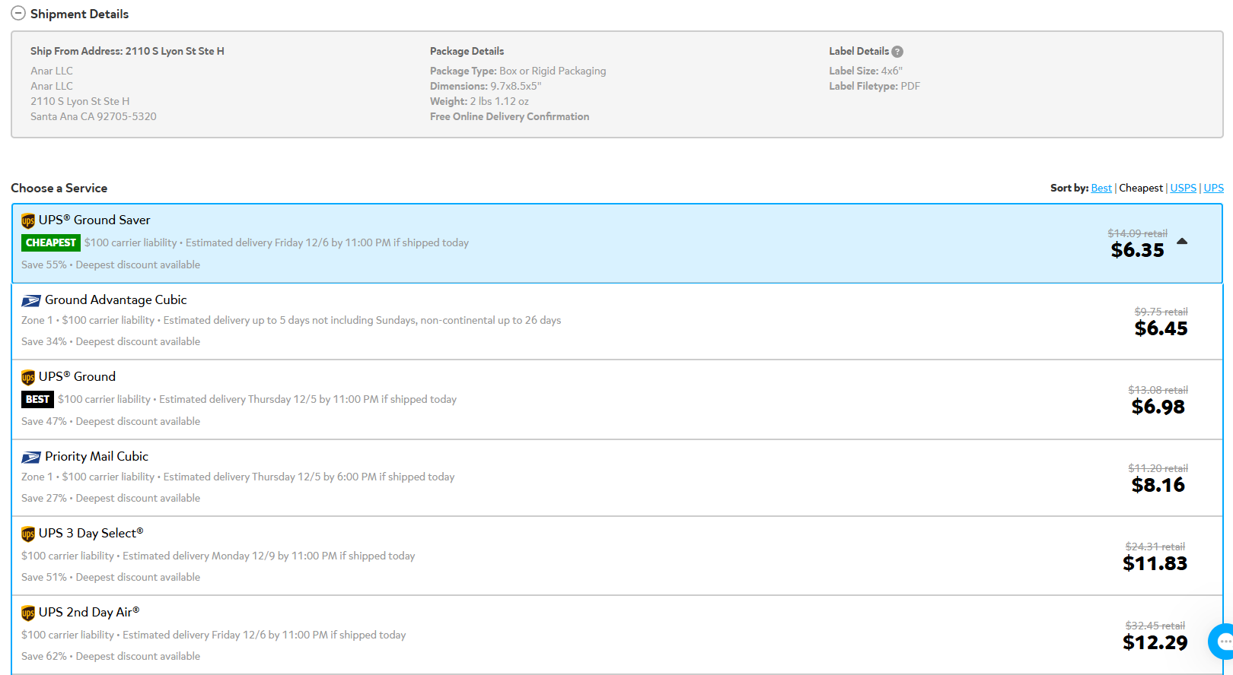This screenshot has width=1233, height=675.
Task: Filter services by USPS
Action: (x=1183, y=188)
